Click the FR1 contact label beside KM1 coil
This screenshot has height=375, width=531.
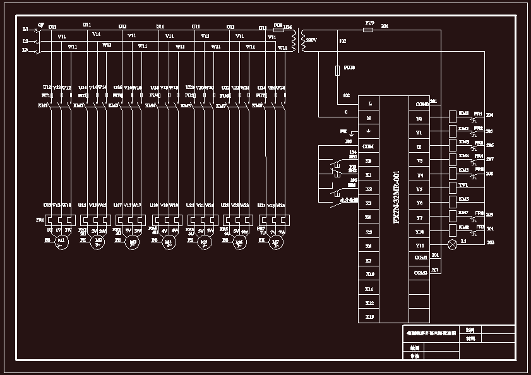(x=478, y=114)
